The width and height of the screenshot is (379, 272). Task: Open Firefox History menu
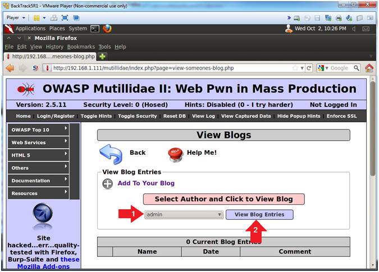tap(54, 47)
